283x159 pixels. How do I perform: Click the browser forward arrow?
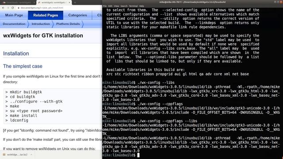[8, 8]
